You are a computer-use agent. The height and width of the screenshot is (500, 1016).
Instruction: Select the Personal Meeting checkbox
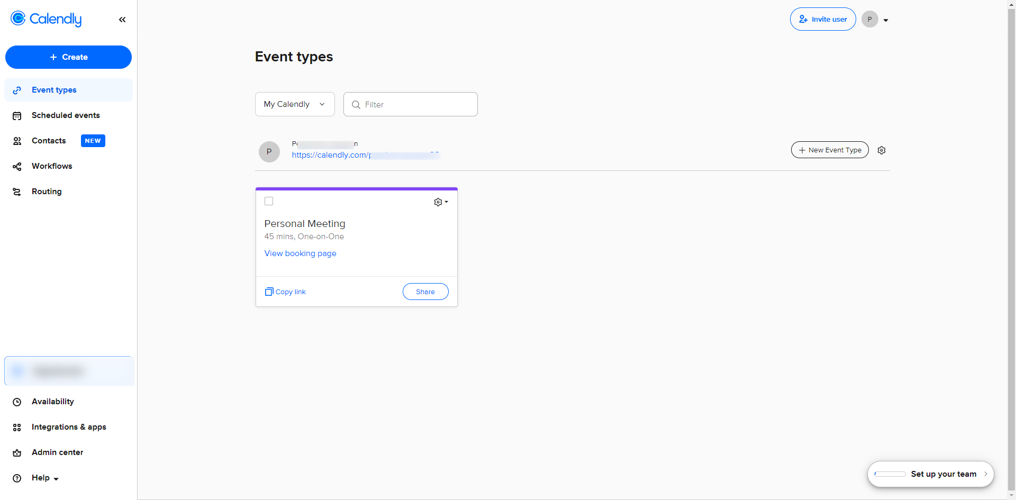[x=269, y=201]
